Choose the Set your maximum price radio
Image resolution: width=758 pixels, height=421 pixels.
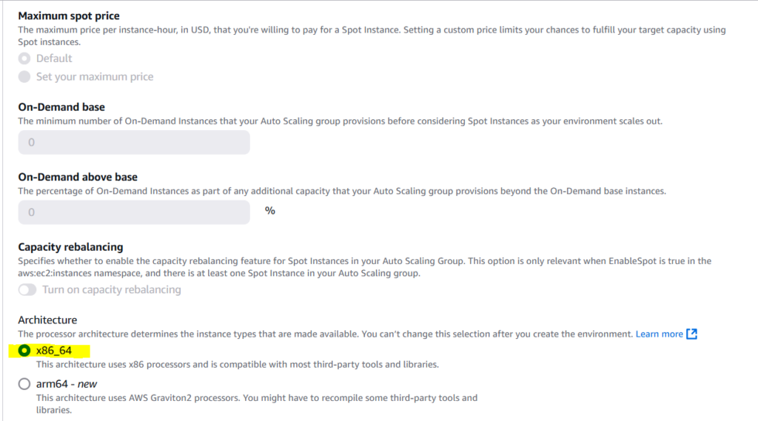tap(24, 77)
